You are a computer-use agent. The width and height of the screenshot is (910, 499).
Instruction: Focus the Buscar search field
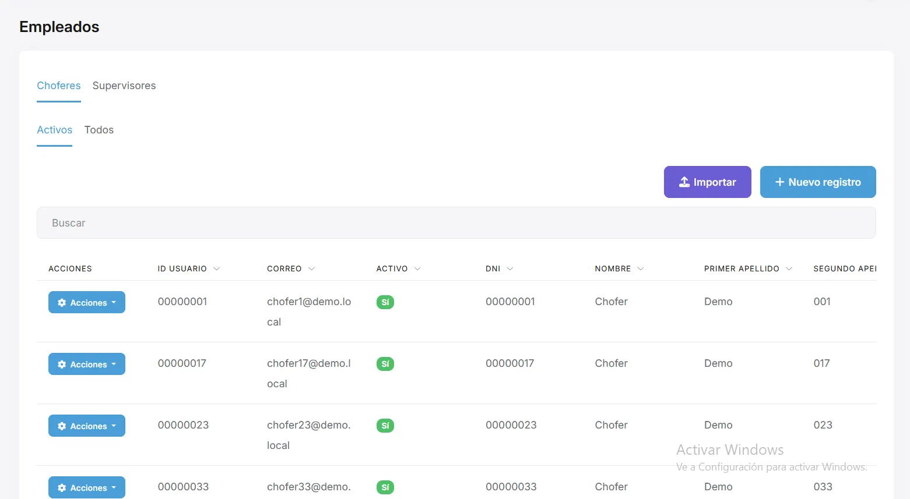tap(456, 223)
